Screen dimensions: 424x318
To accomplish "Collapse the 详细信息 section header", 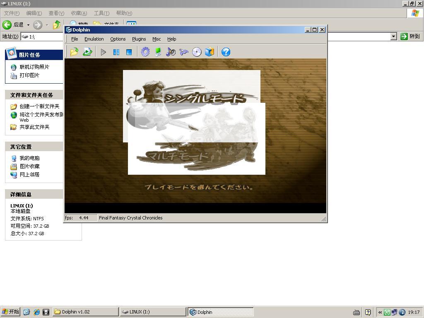I will [34, 194].
